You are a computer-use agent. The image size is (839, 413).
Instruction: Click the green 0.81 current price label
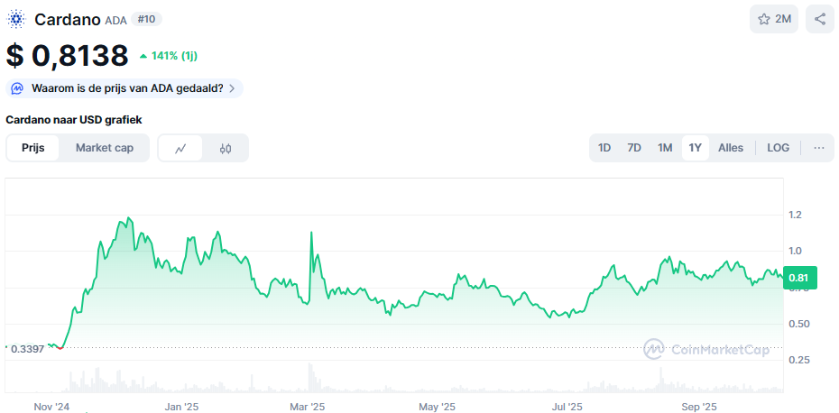click(x=798, y=279)
